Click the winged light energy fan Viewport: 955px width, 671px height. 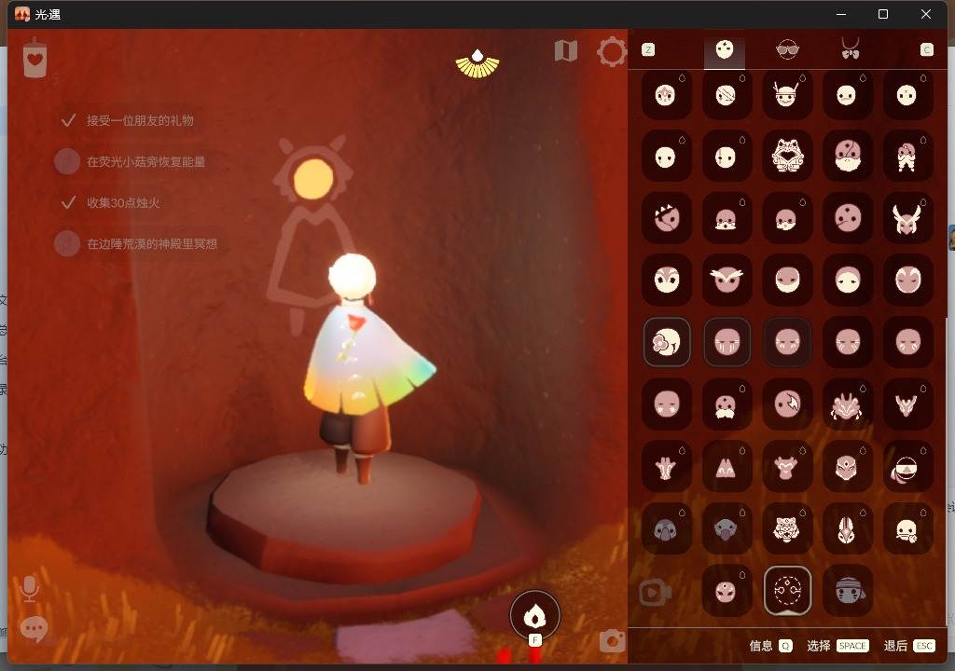477,64
